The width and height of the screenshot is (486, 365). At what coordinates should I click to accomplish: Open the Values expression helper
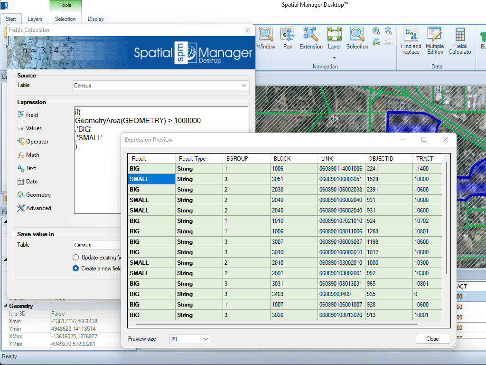29,128
